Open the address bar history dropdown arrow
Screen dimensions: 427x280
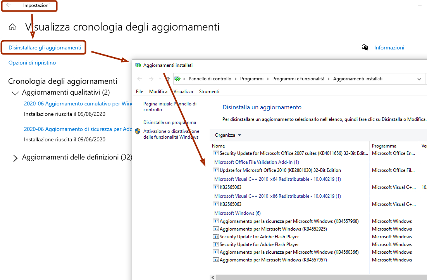tap(419, 79)
